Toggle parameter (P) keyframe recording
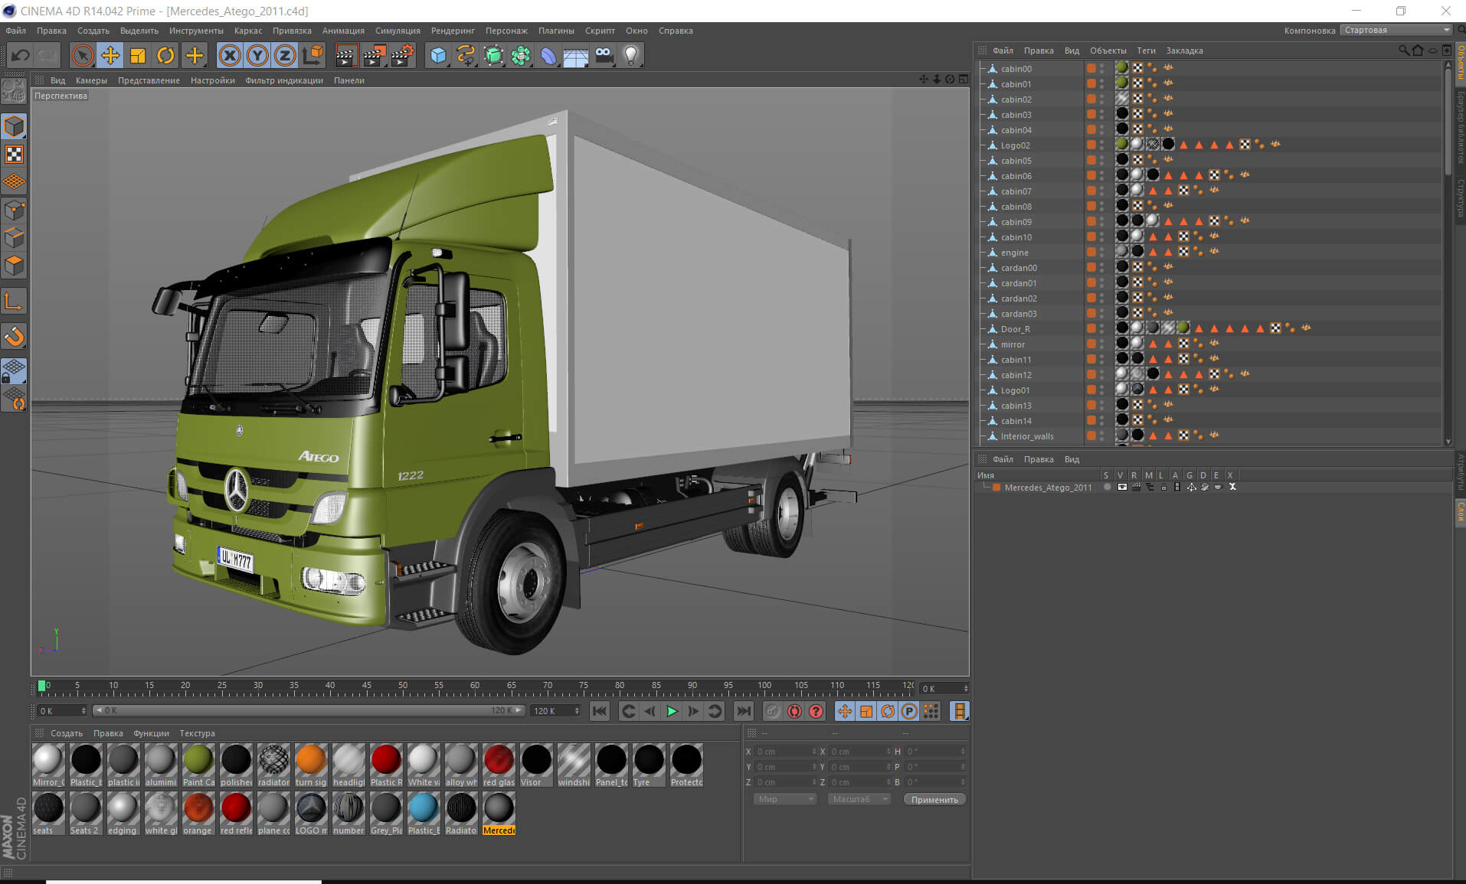1466x884 pixels. click(909, 711)
